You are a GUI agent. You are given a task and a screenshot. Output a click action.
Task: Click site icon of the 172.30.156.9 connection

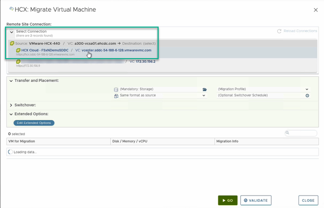coord(18,61)
